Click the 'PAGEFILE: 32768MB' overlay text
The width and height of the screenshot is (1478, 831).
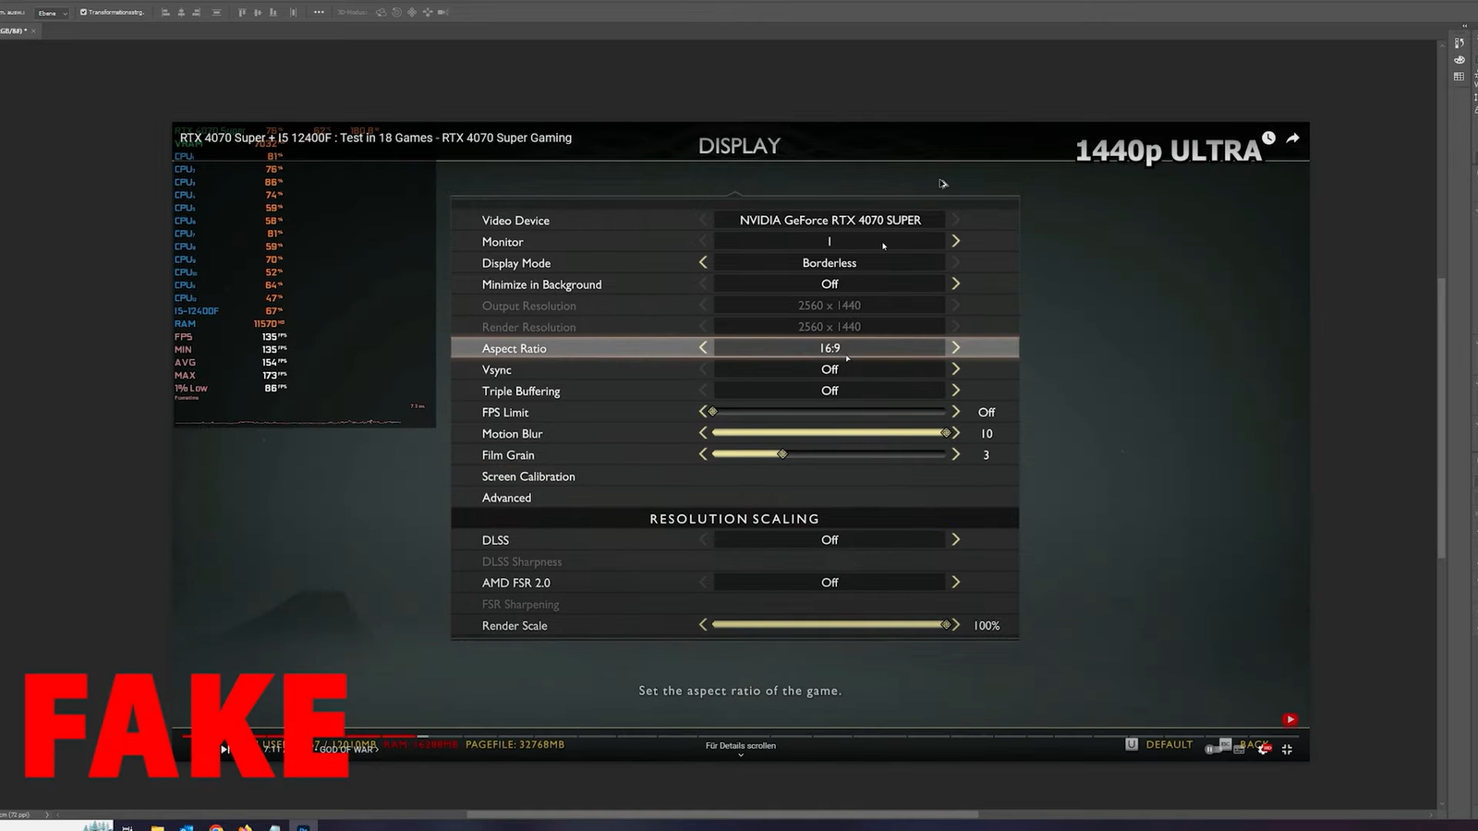pyautogui.click(x=515, y=744)
